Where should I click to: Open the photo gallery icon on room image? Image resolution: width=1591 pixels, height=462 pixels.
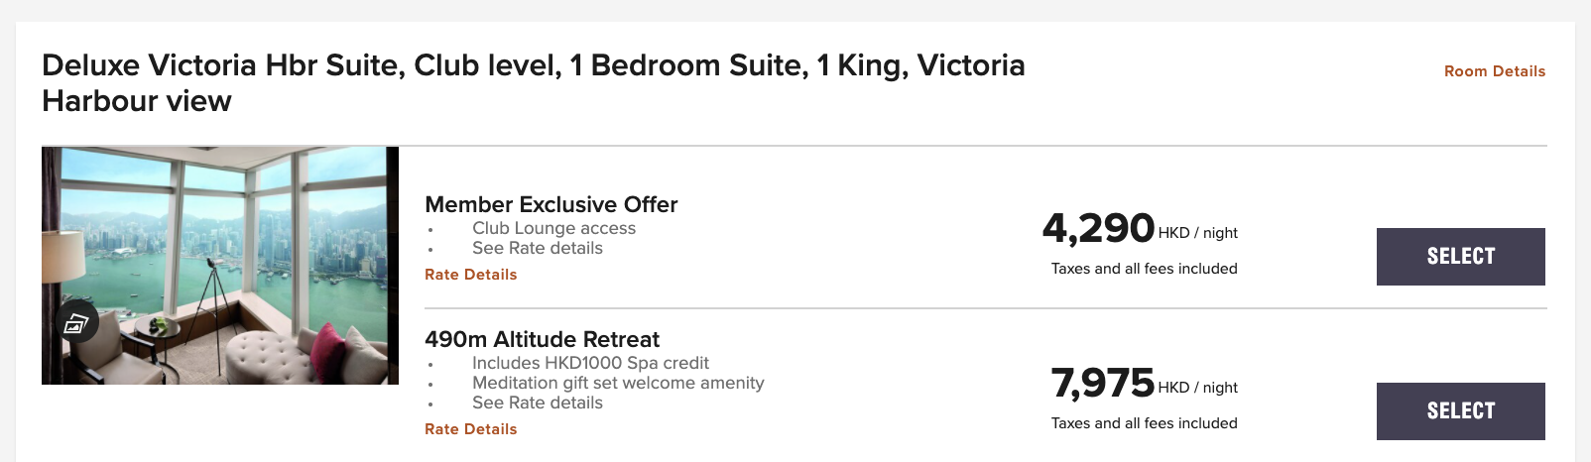pos(76,322)
